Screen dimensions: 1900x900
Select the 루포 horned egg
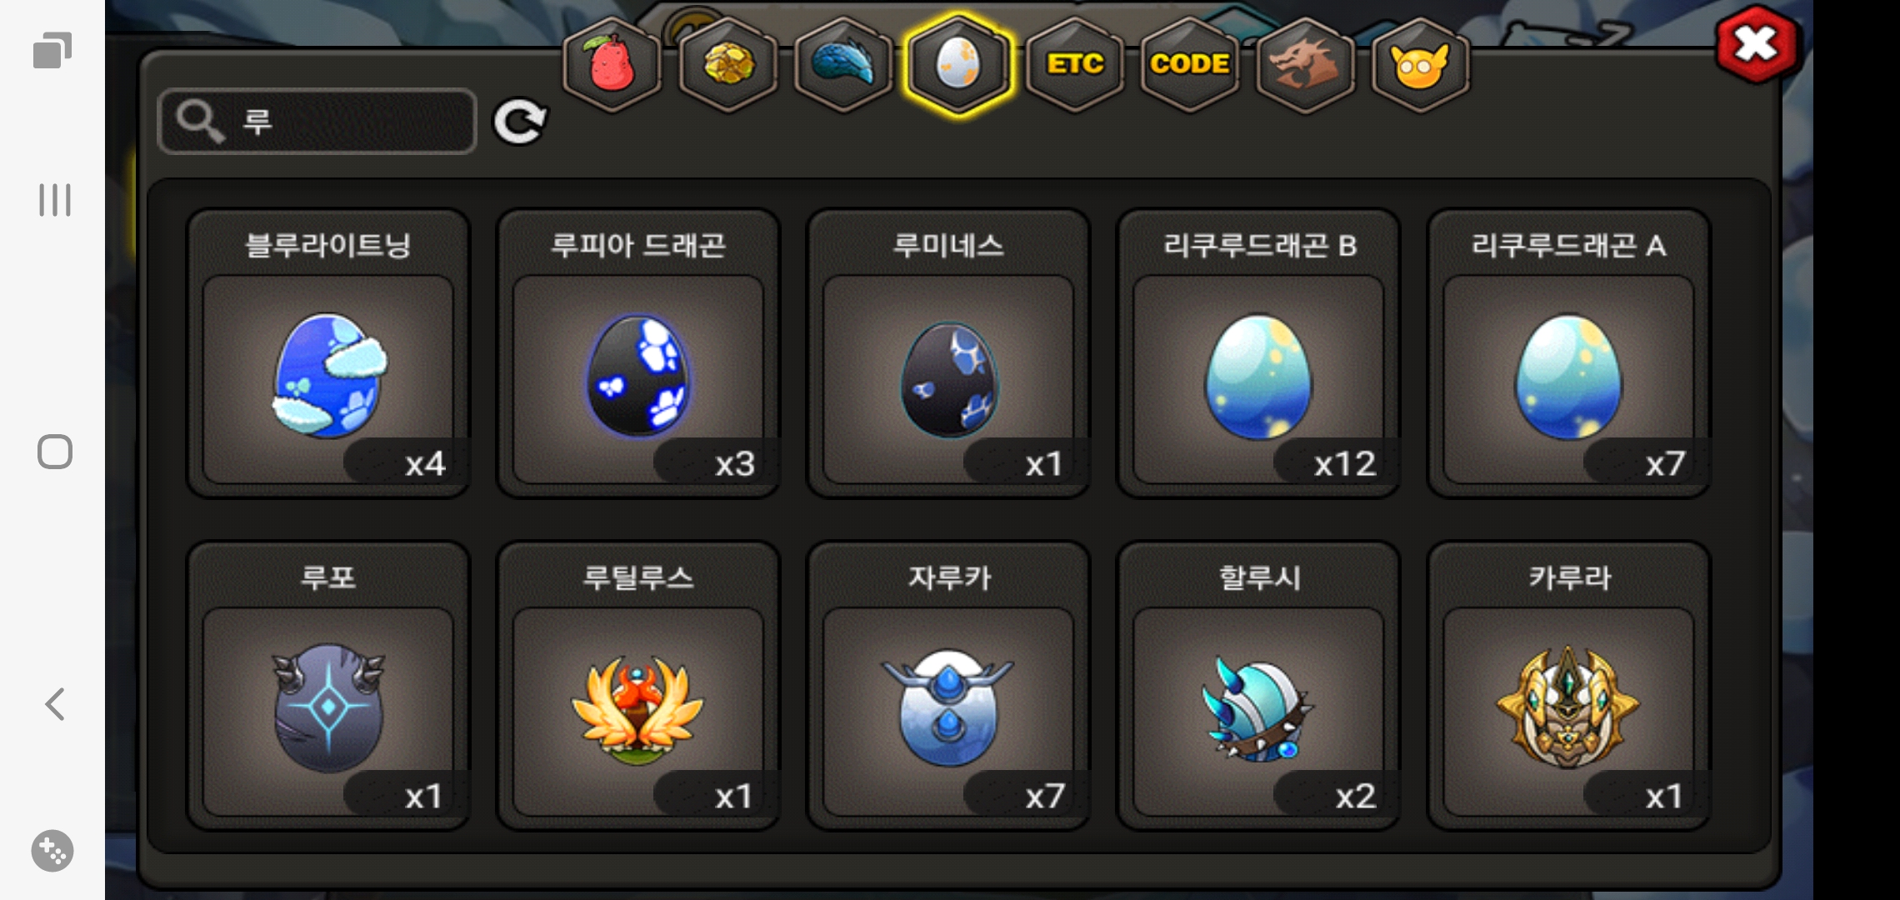click(x=328, y=686)
